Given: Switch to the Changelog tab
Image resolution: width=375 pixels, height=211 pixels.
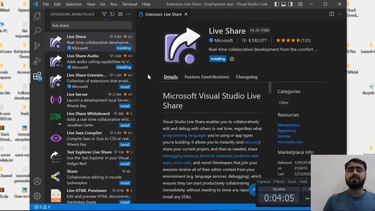Looking at the screenshot, I should click(247, 77).
